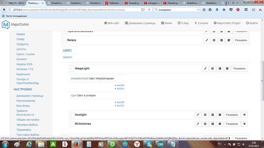The width and height of the screenshot is (264, 148).
Task: Open Relays properties grid icon
Action: 214,40
